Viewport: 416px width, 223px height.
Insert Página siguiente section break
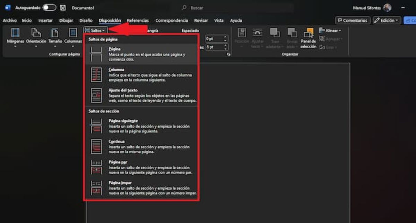tap(141, 126)
